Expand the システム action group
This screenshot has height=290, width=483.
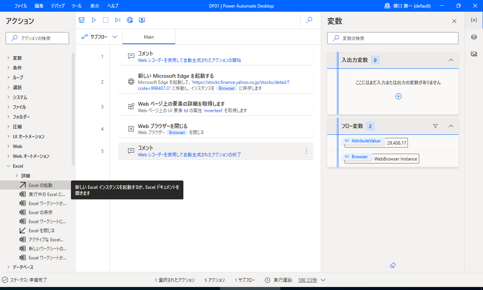point(8,97)
